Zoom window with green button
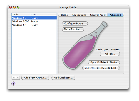Image resolution: width=139 pixels, height=101 pixels. coord(18,7)
